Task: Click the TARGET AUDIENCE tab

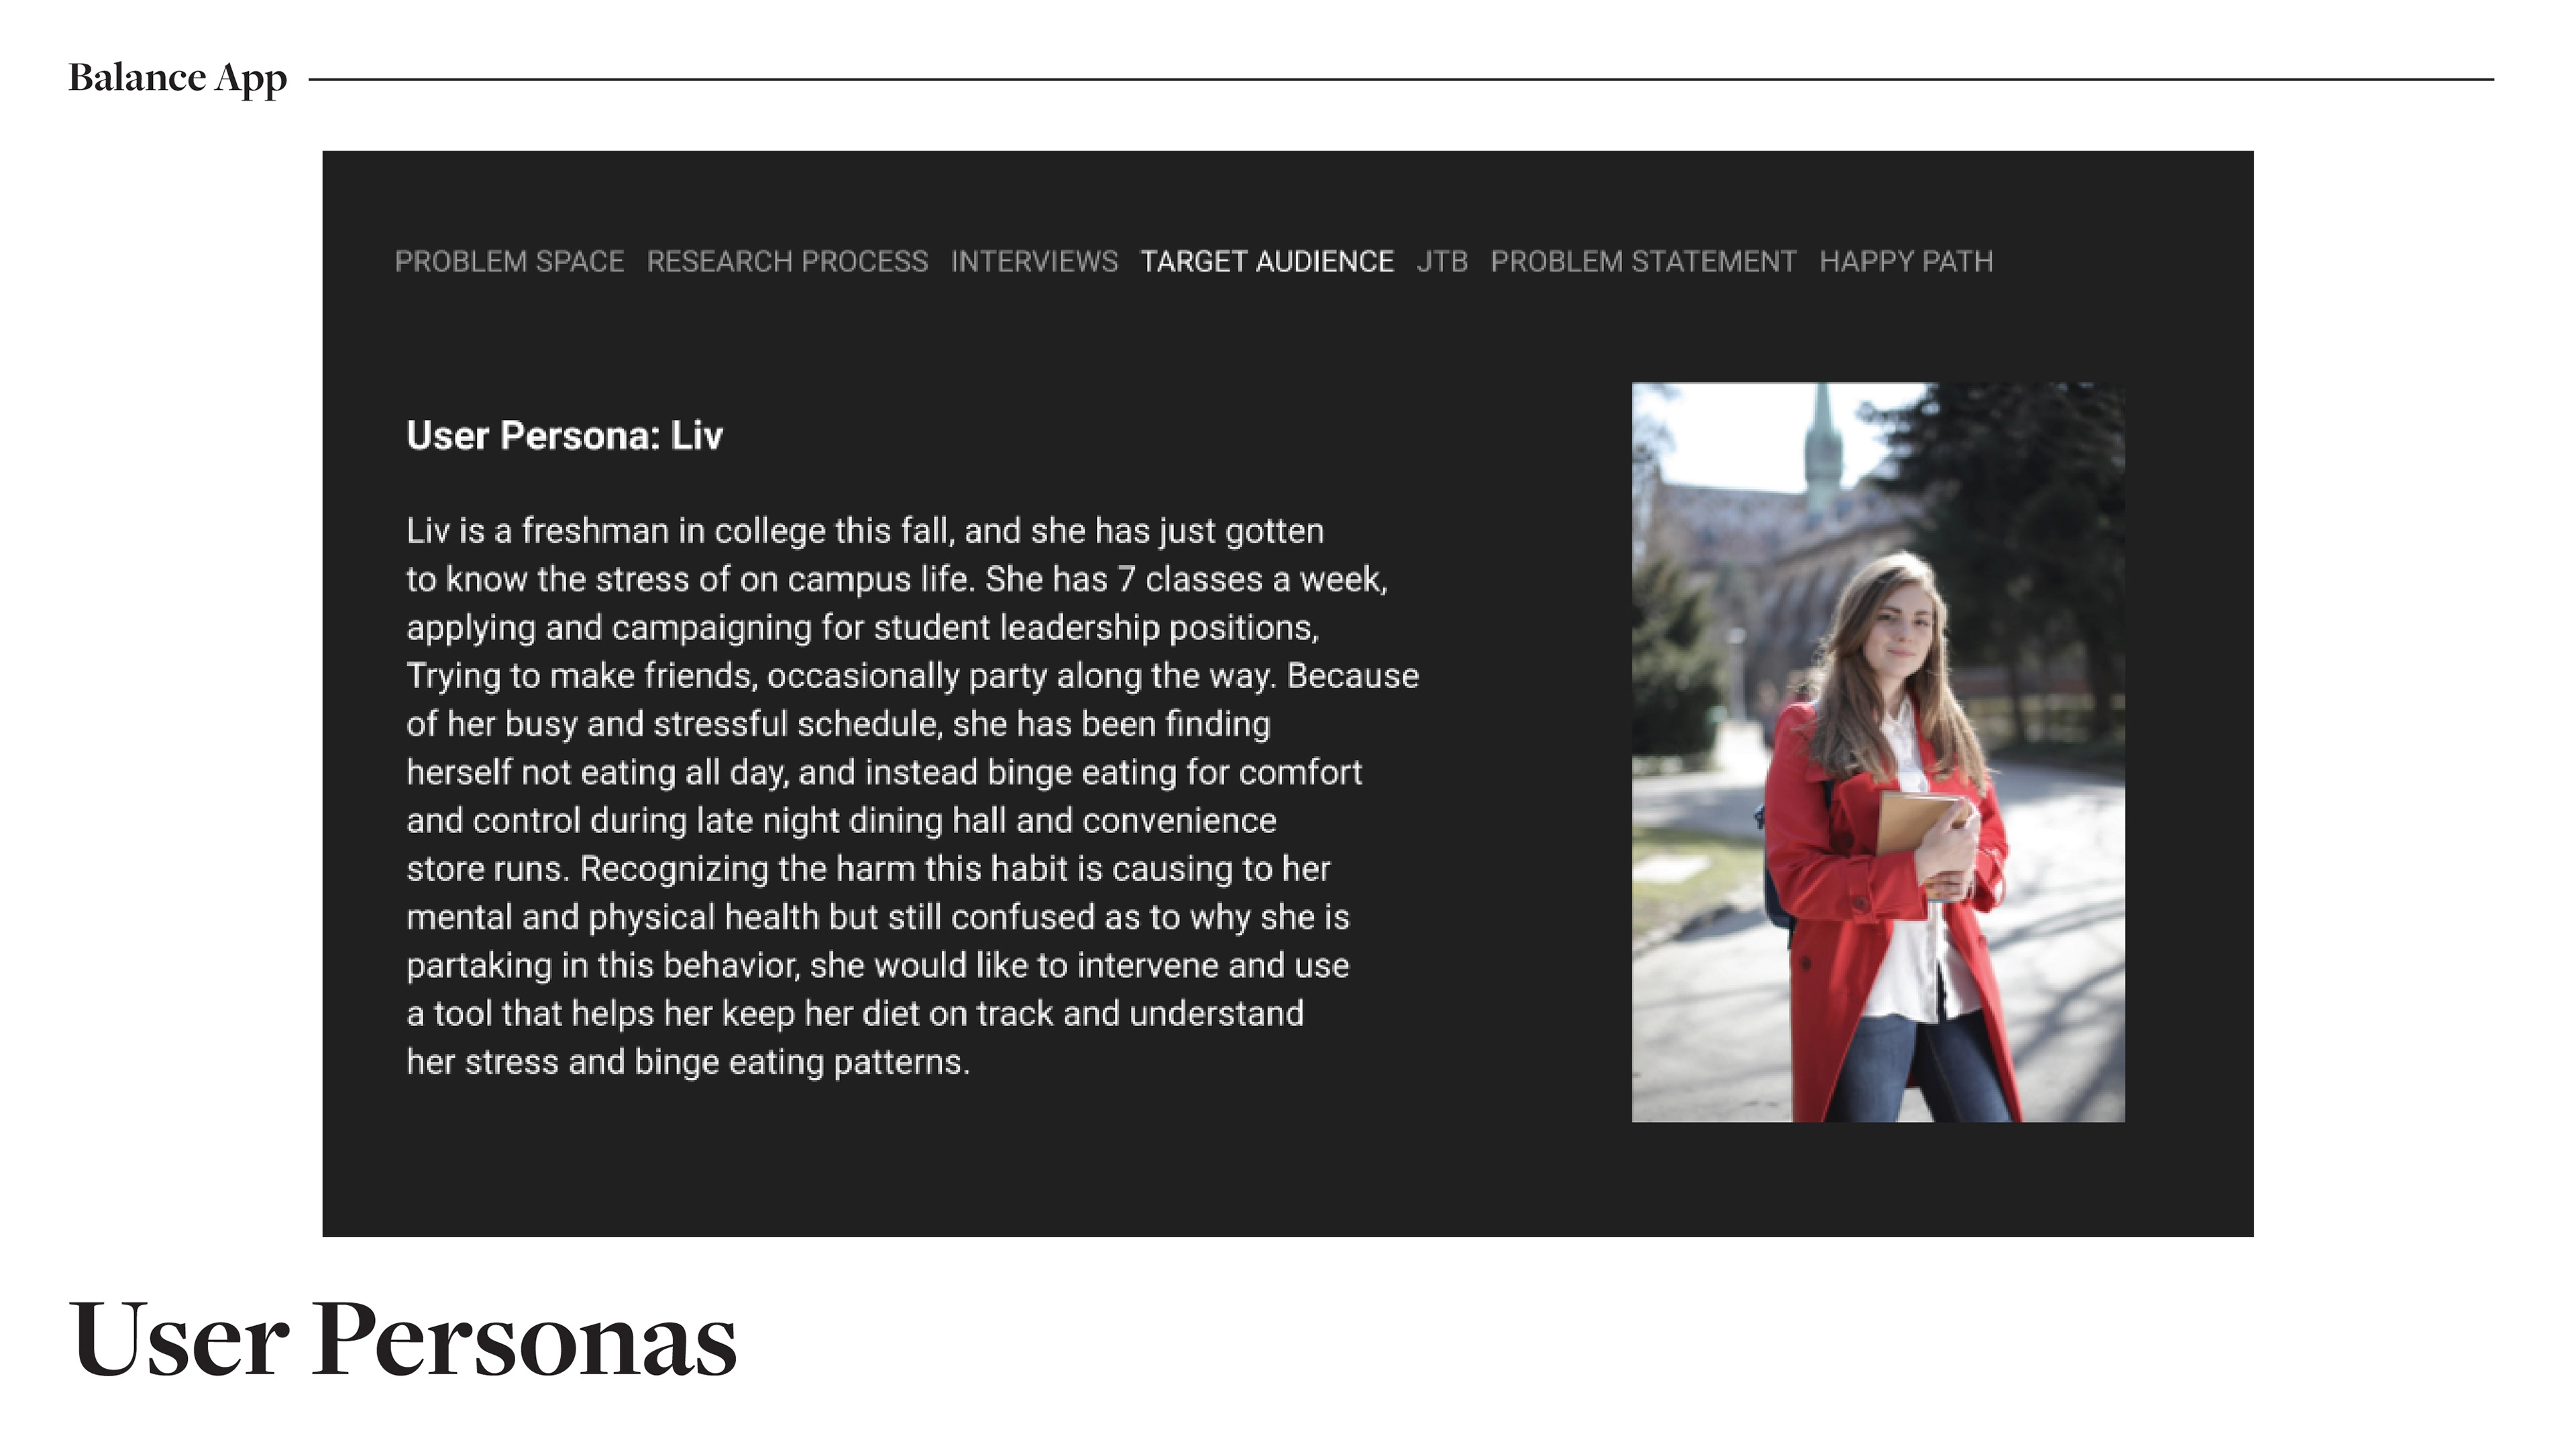Action: click(1267, 261)
